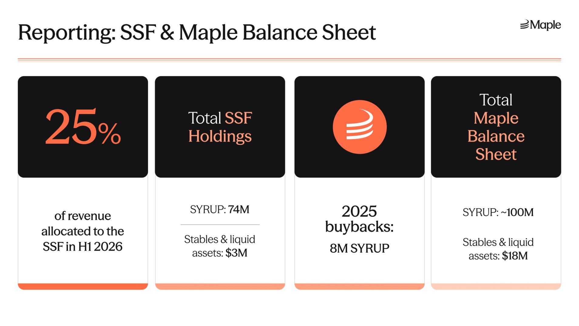Click the SYRUP: 74M value
579x326 pixels.
(219, 209)
